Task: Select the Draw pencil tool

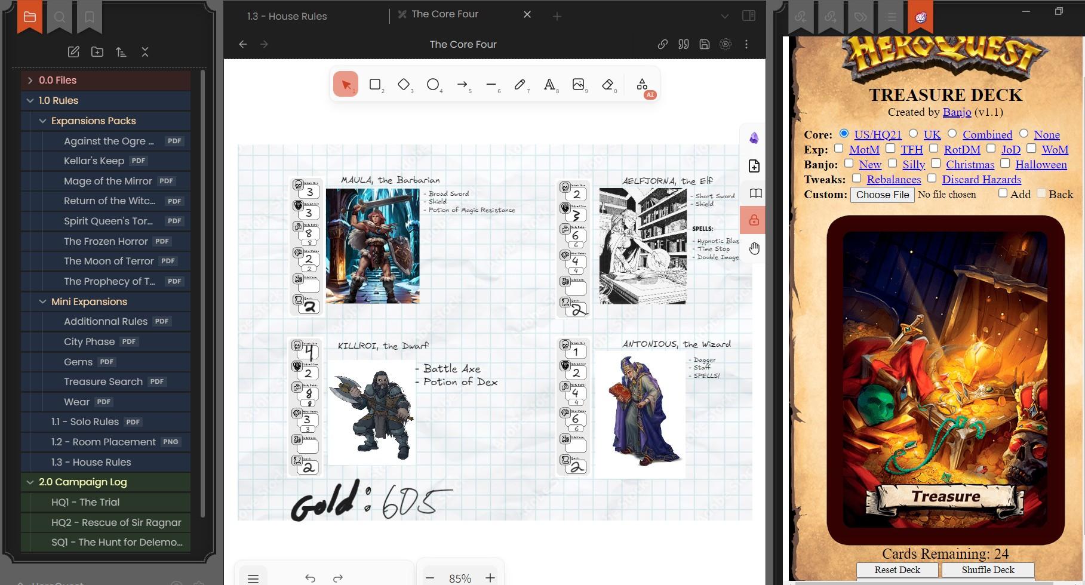Action: pyautogui.click(x=520, y=85)
